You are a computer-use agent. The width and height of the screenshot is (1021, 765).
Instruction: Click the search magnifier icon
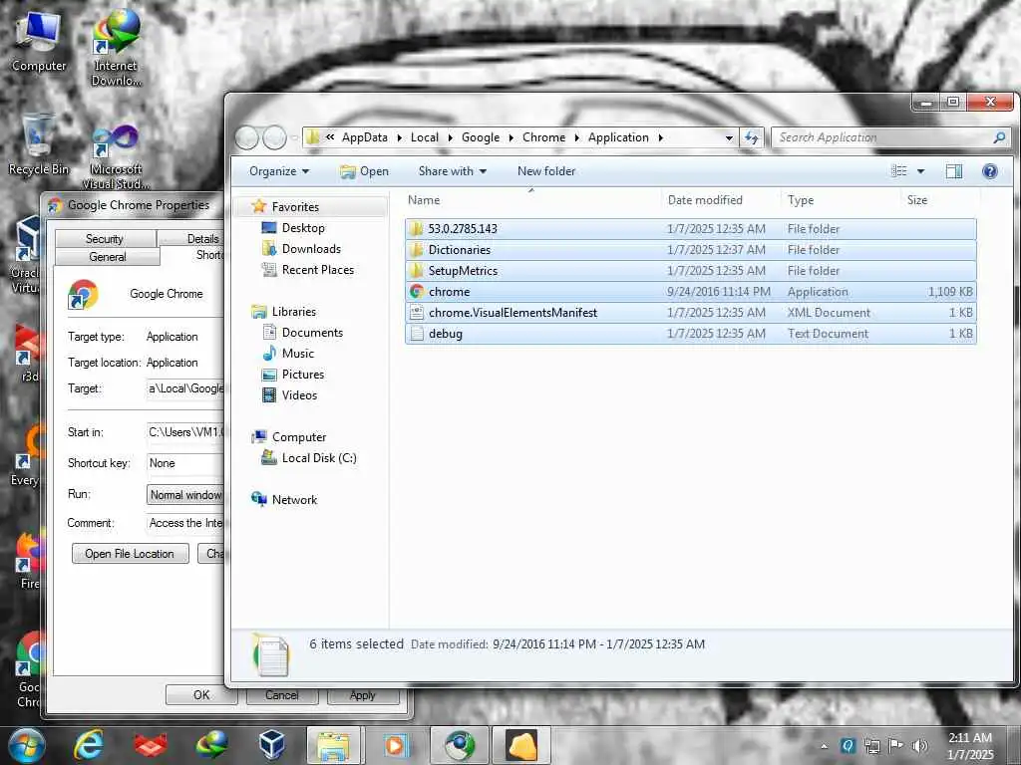pyautogui.click(x=999, y=137)
